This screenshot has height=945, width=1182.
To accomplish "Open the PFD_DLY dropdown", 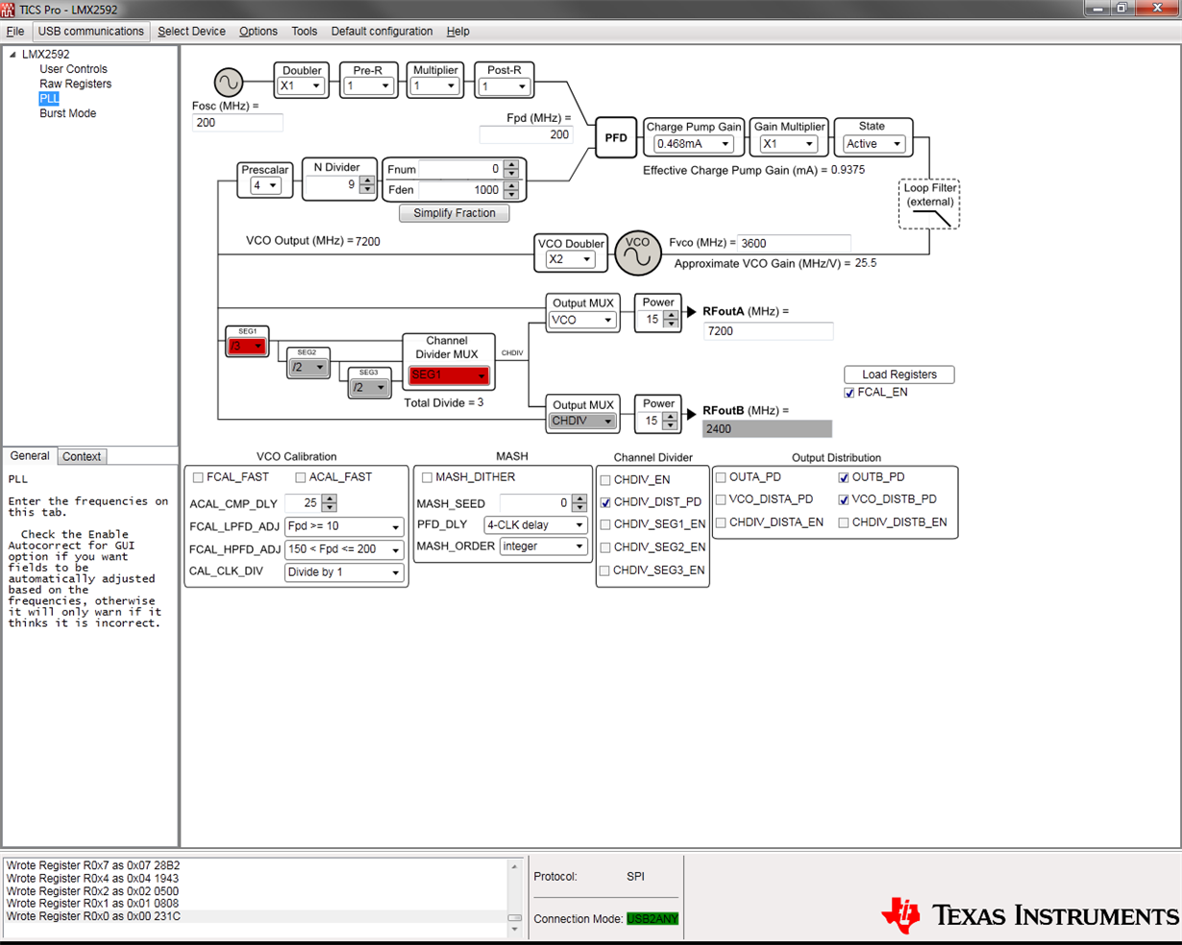I will click(x=535, y=525).
